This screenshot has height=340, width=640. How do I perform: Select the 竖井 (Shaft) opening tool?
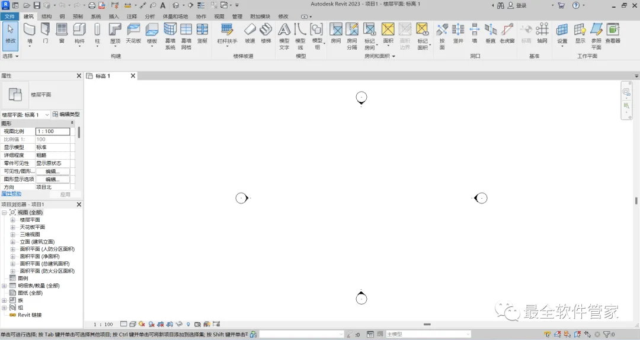click(458, 34)
